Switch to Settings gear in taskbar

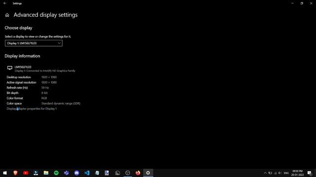point(148,173)
